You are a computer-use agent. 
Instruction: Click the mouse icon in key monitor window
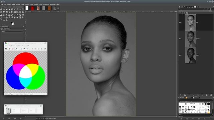tap(8, 110)
